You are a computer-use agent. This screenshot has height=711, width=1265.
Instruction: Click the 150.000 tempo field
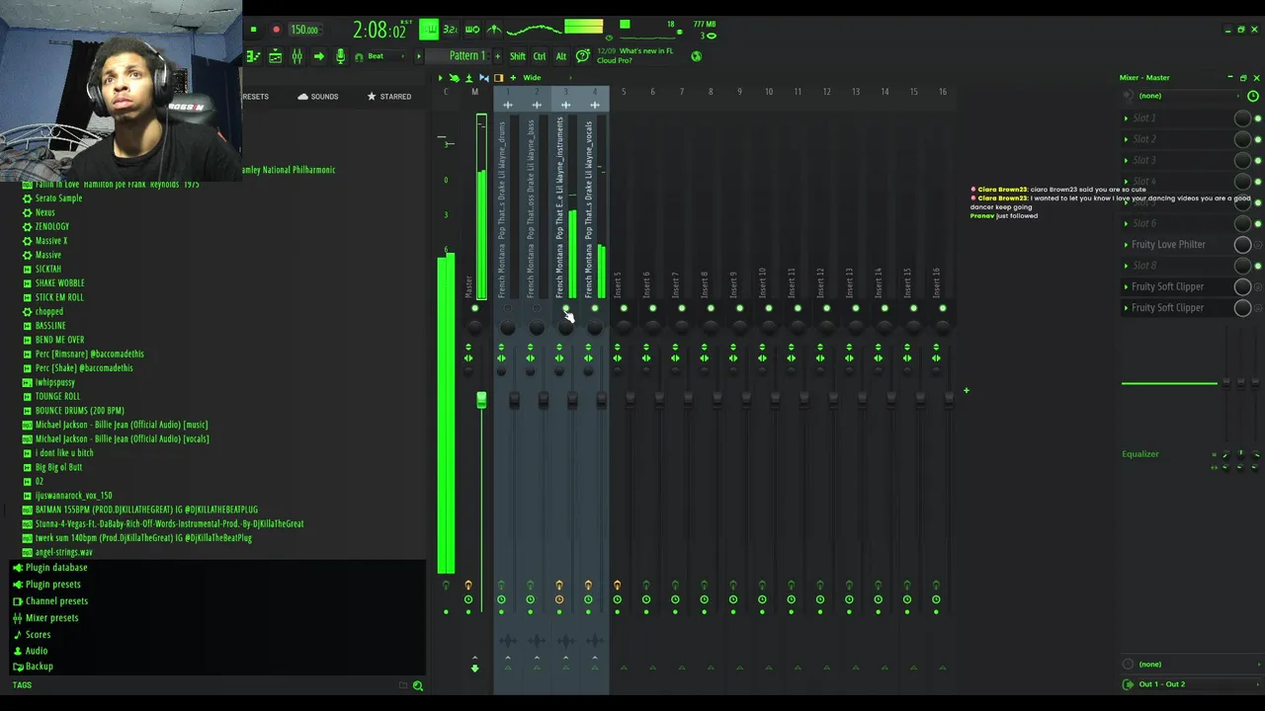304,30
